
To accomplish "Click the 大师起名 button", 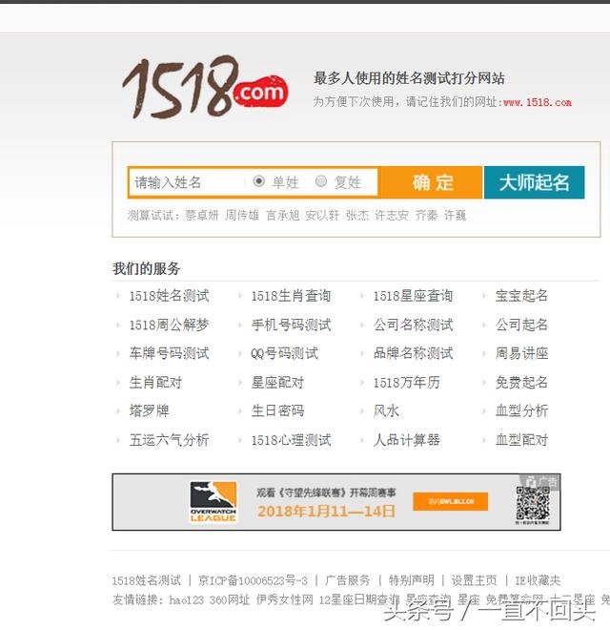I will 534,182.
